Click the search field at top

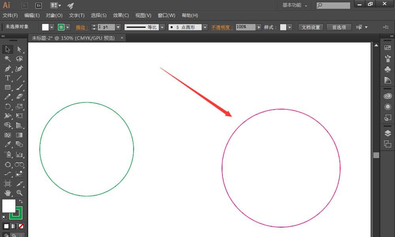(x=333, y=5)
